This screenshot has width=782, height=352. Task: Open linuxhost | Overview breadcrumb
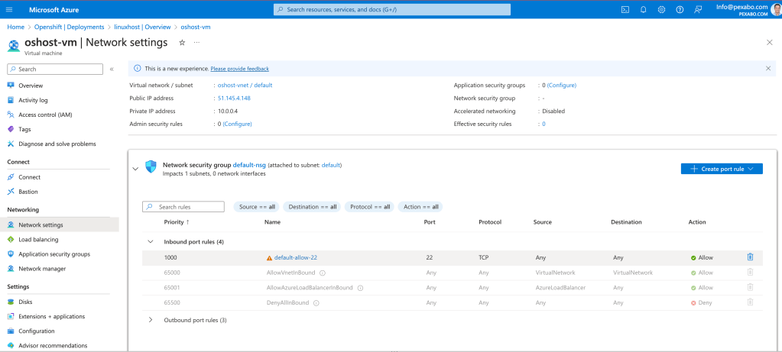coord(142,27)
